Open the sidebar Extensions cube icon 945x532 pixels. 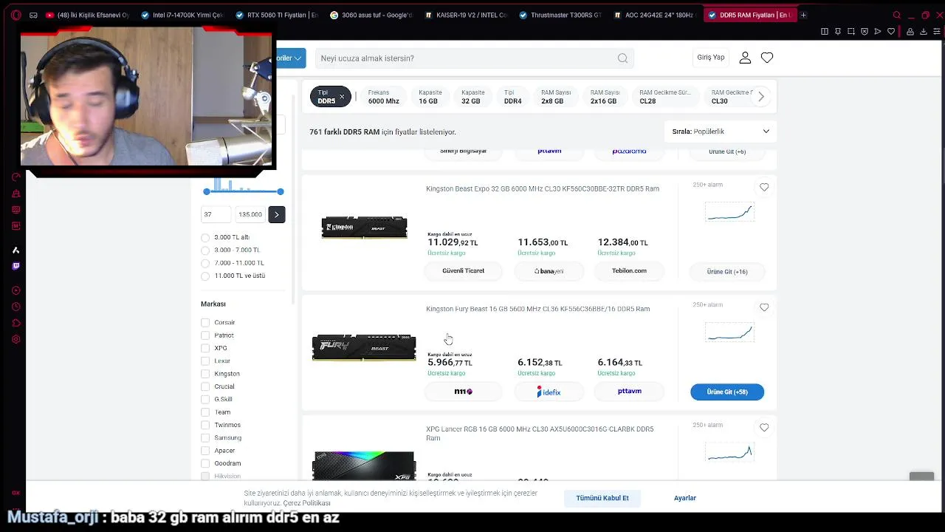[x=16, y=323]
